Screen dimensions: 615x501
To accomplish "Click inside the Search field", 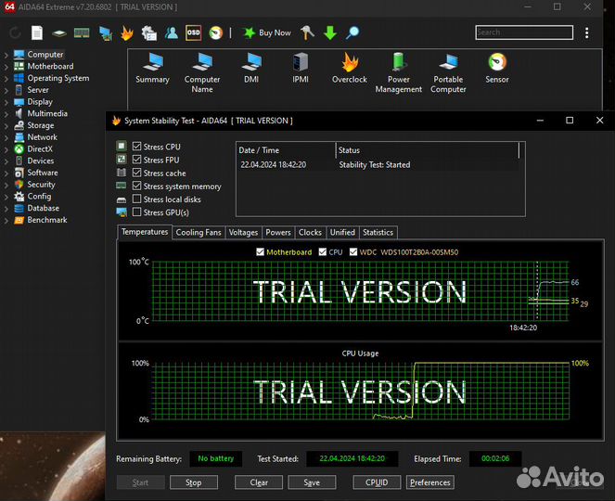I will click(x=524, y=32).
